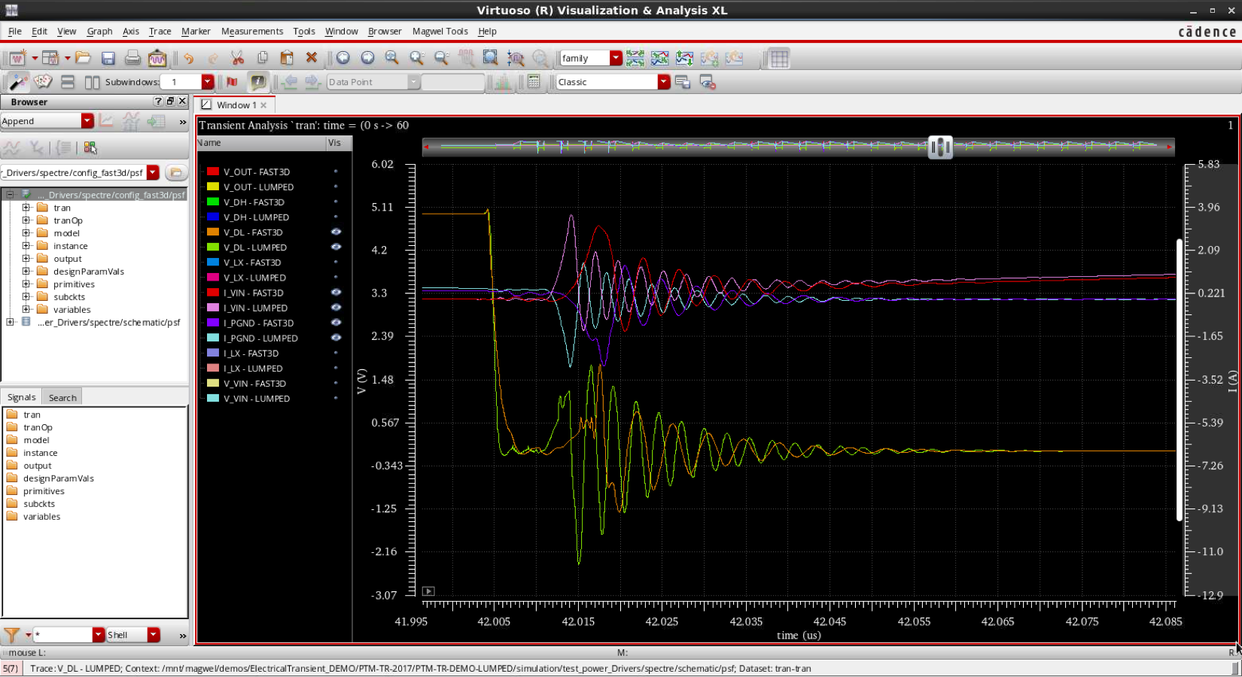The height and width of the screenshot is (677, 1242).
Task: Open the Trace menu
Action: (x=160, y=31)
